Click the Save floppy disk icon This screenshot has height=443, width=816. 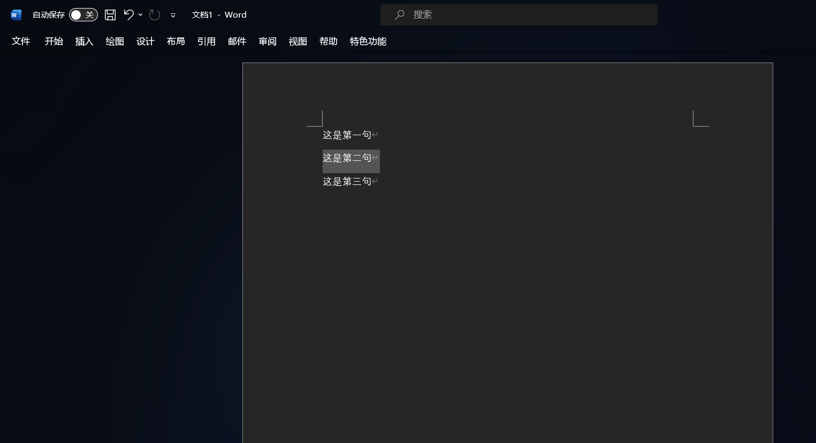[110, 15]
